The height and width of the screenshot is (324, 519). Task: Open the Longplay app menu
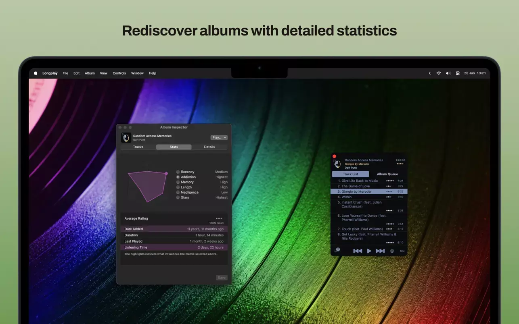(x=50, y=73)
